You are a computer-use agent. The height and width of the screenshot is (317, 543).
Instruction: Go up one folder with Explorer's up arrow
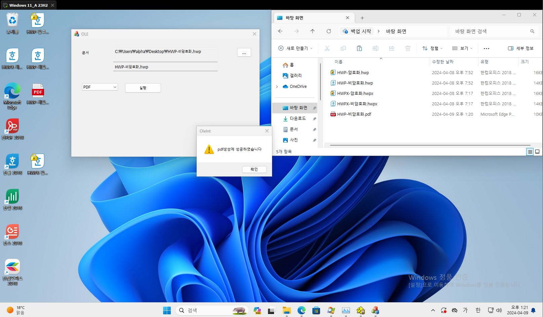pos(313,31)
